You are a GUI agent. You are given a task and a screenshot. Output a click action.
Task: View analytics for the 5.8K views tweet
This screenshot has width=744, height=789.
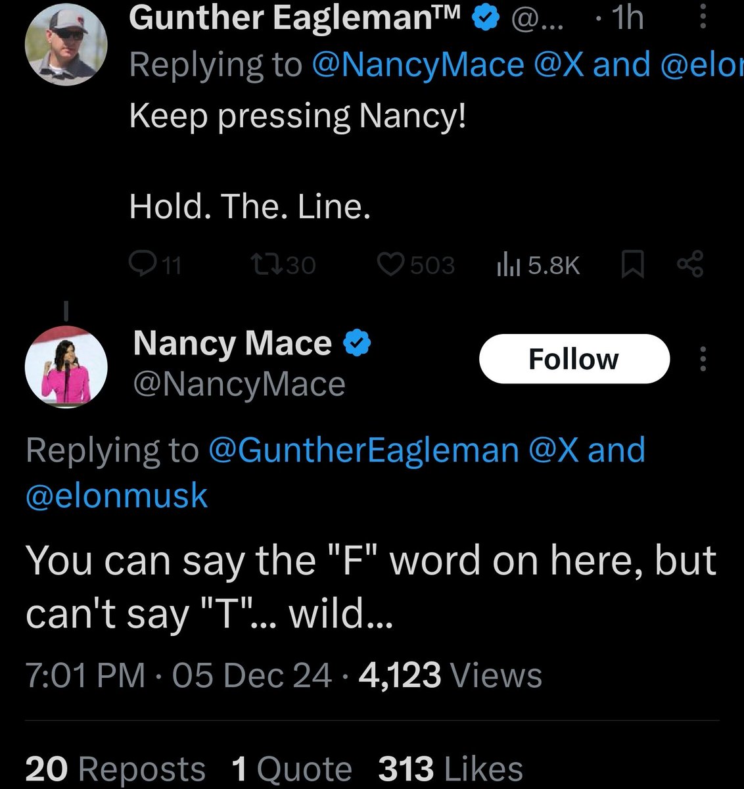(507, 264)
